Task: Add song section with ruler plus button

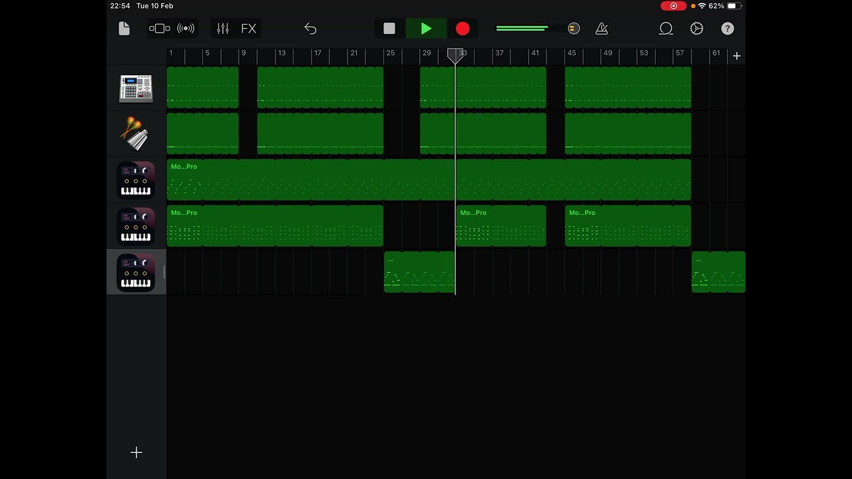Action: pos(737,56)
